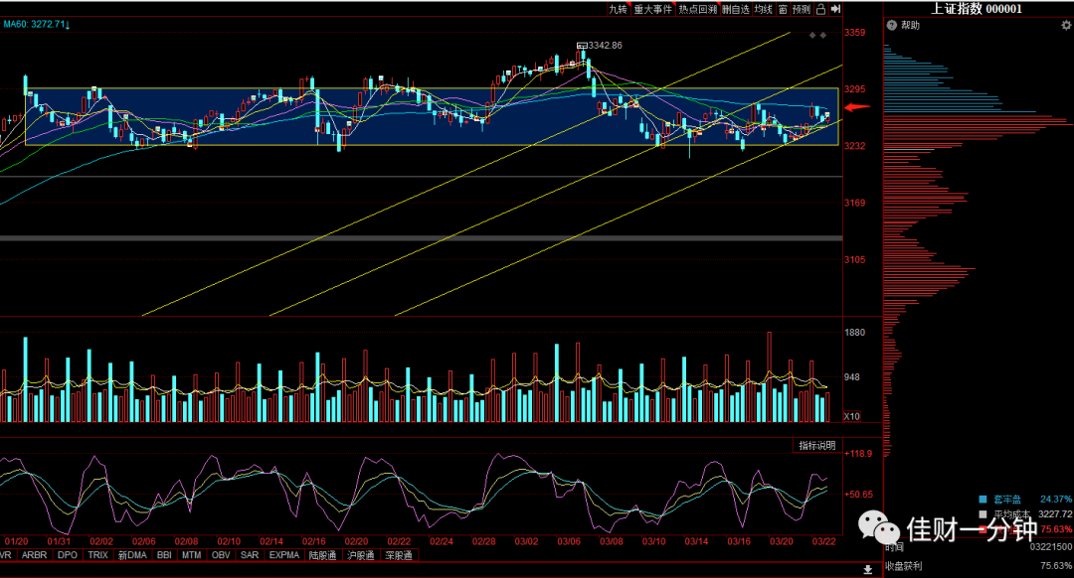This screenshot has width=1074, height=578.
Task: Open the 热点回溯 hotspot review option
Action: pos(698,9)
